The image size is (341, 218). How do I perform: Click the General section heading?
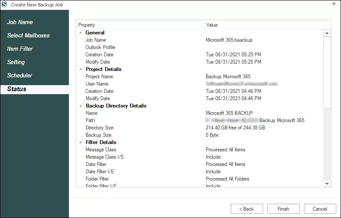pos(95,33)
